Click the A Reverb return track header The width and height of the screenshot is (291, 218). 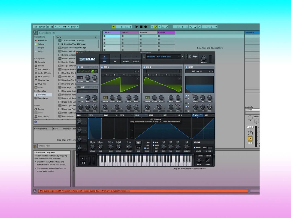click(252, 32)
